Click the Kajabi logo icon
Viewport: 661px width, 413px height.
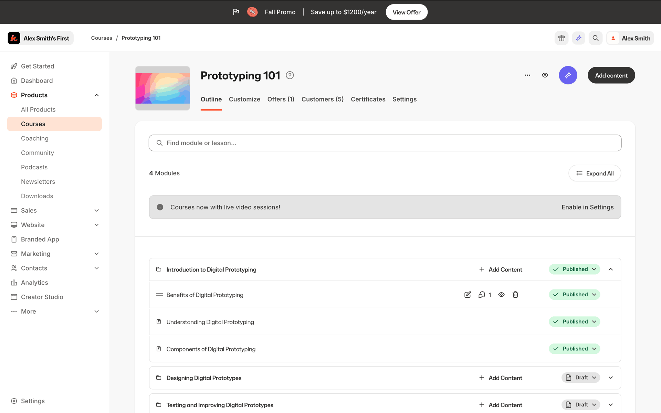14,38
